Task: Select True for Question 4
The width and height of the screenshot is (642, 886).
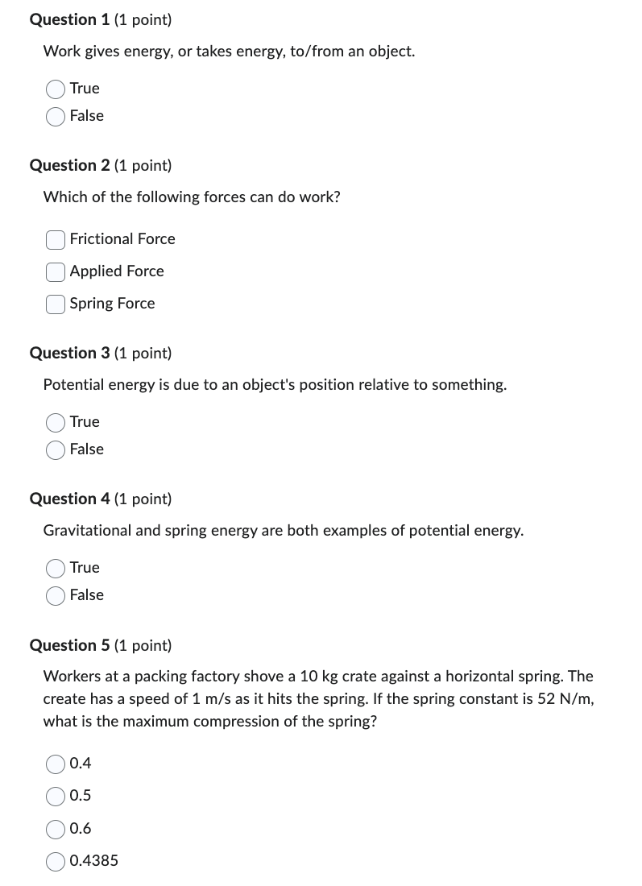Action: click(x=55, y=568)
